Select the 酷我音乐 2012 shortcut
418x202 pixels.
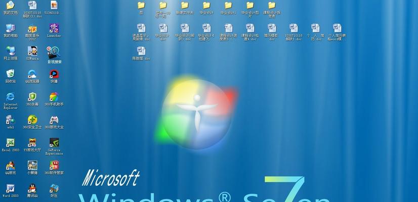[x=32, y=32]
